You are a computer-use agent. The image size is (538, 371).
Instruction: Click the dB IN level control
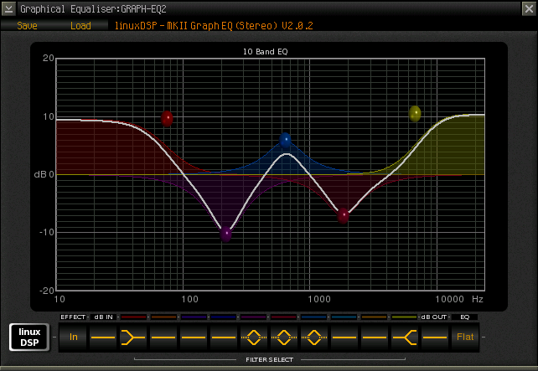[x=103, y=338]
